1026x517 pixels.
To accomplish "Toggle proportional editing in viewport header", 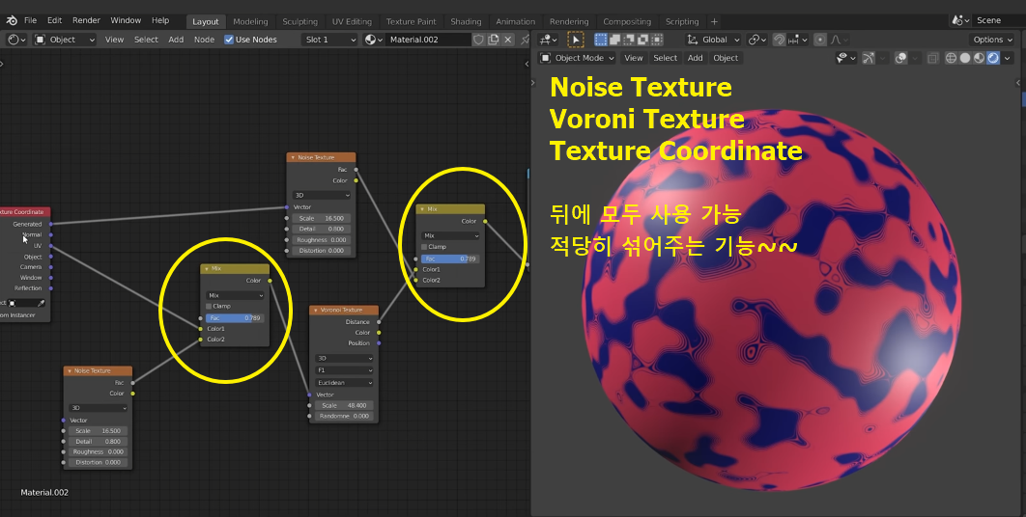I will pyautogui.click(x=820, y=40).
